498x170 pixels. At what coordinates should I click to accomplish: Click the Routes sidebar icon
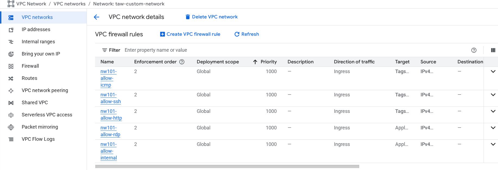click(x=11, y=79)
